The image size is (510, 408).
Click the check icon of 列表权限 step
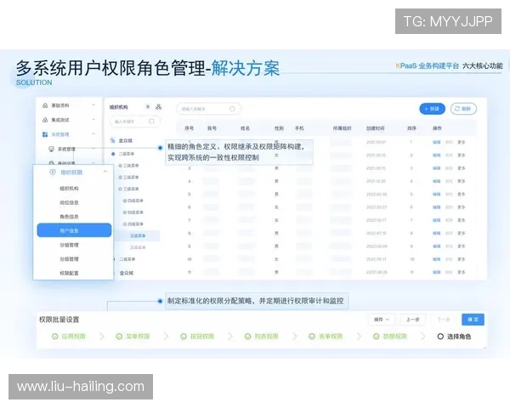tap(248, 337)
